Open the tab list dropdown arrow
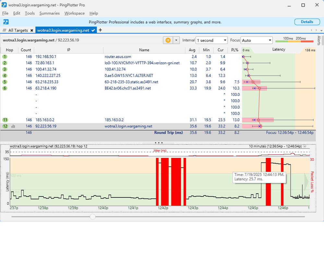 pyautogui.click(x=321, y=30)
